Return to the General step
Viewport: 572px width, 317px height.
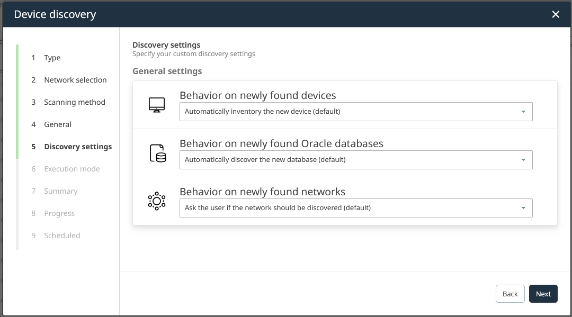(58, 124)
